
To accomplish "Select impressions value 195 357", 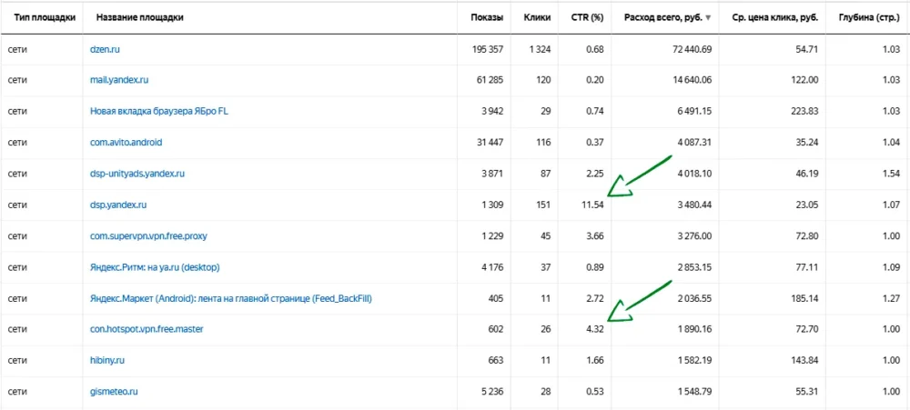I will pyautogui.click(x=489, y=49).
